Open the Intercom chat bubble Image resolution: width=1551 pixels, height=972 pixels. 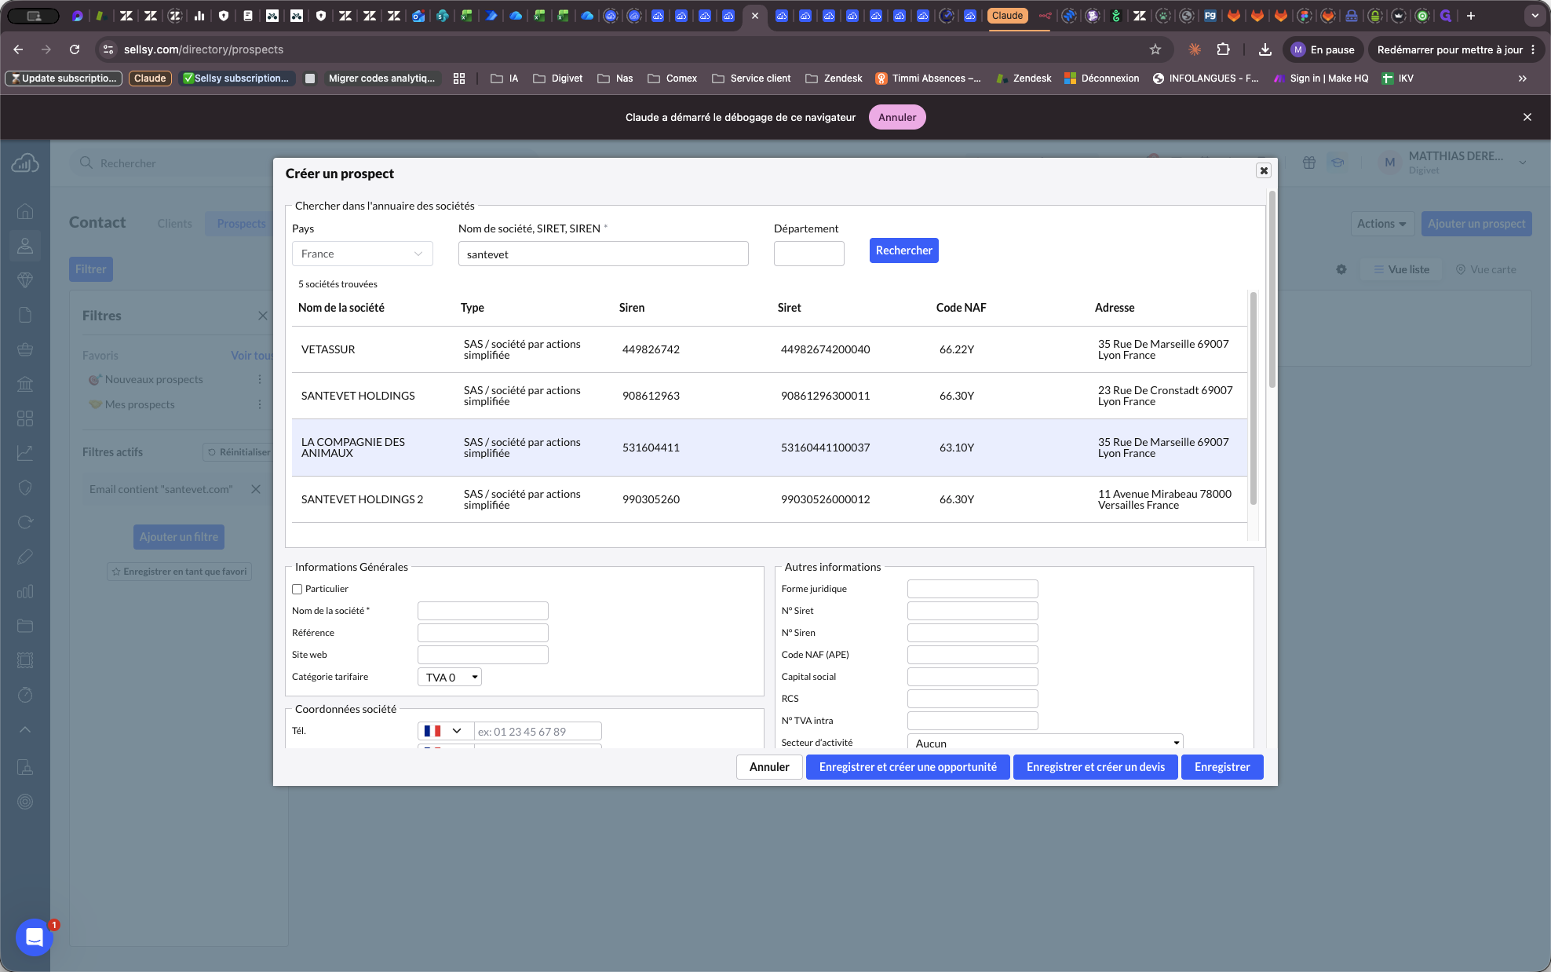35,937
